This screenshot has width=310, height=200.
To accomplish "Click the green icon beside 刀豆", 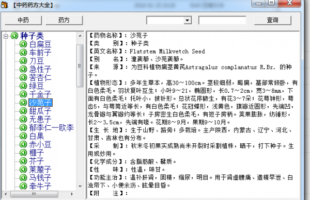I will [23, 61].
